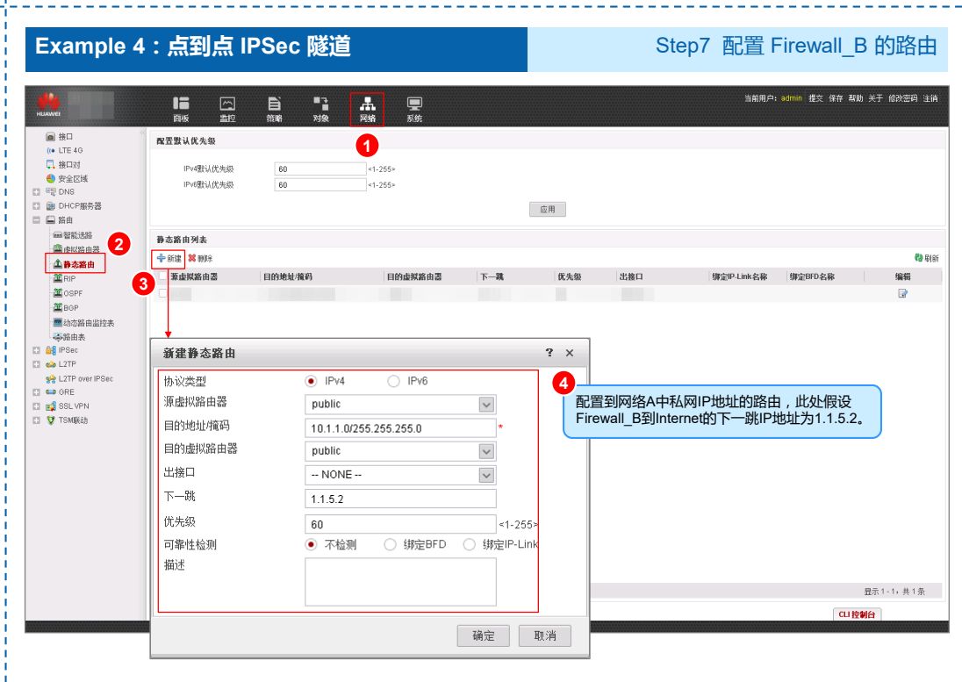The image size is (962, 682).
Task: Choose the 绑定BFD reliability radio option
Action: [x=391, y=545]
